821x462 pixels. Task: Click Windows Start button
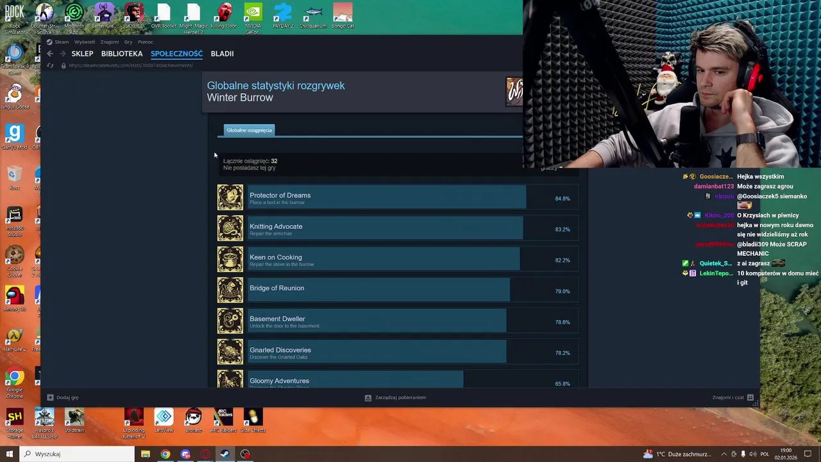tap(9, 454)
